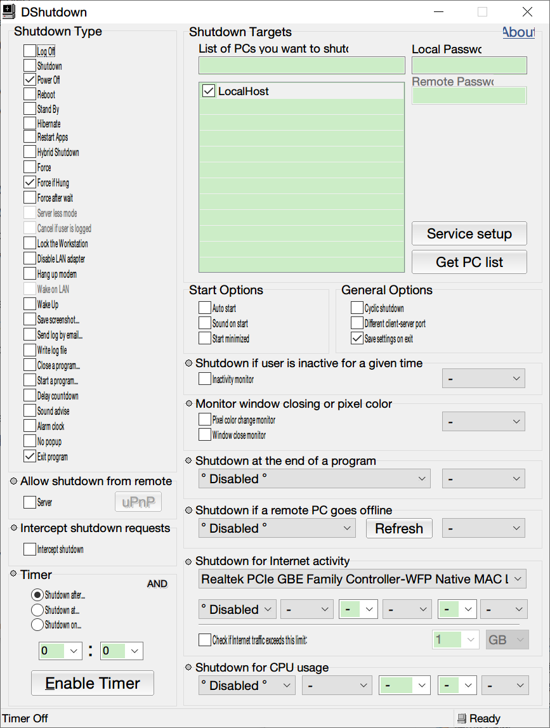Click indicator dot beside Intercept shutdown requests
The image size is (550, 728).
tap(14, 528)
